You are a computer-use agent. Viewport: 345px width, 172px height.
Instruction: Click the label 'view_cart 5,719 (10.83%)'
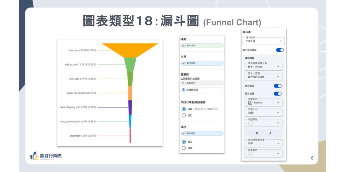(82, 79)
